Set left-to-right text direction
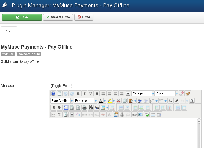Viewport: 204px width, 148px height. click(53, 108)
